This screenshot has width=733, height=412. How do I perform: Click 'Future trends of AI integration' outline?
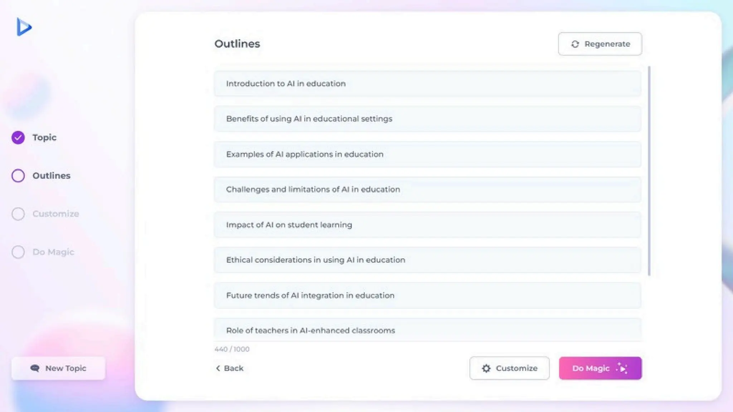point(427,295)
